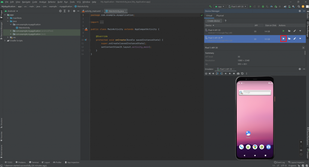Rotate the emulator right
The image size is (309, 167).
click(221, 74)
